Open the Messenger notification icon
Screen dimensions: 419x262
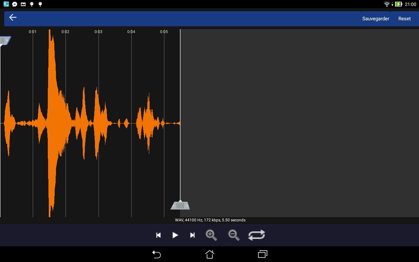[x=15, y=4]
